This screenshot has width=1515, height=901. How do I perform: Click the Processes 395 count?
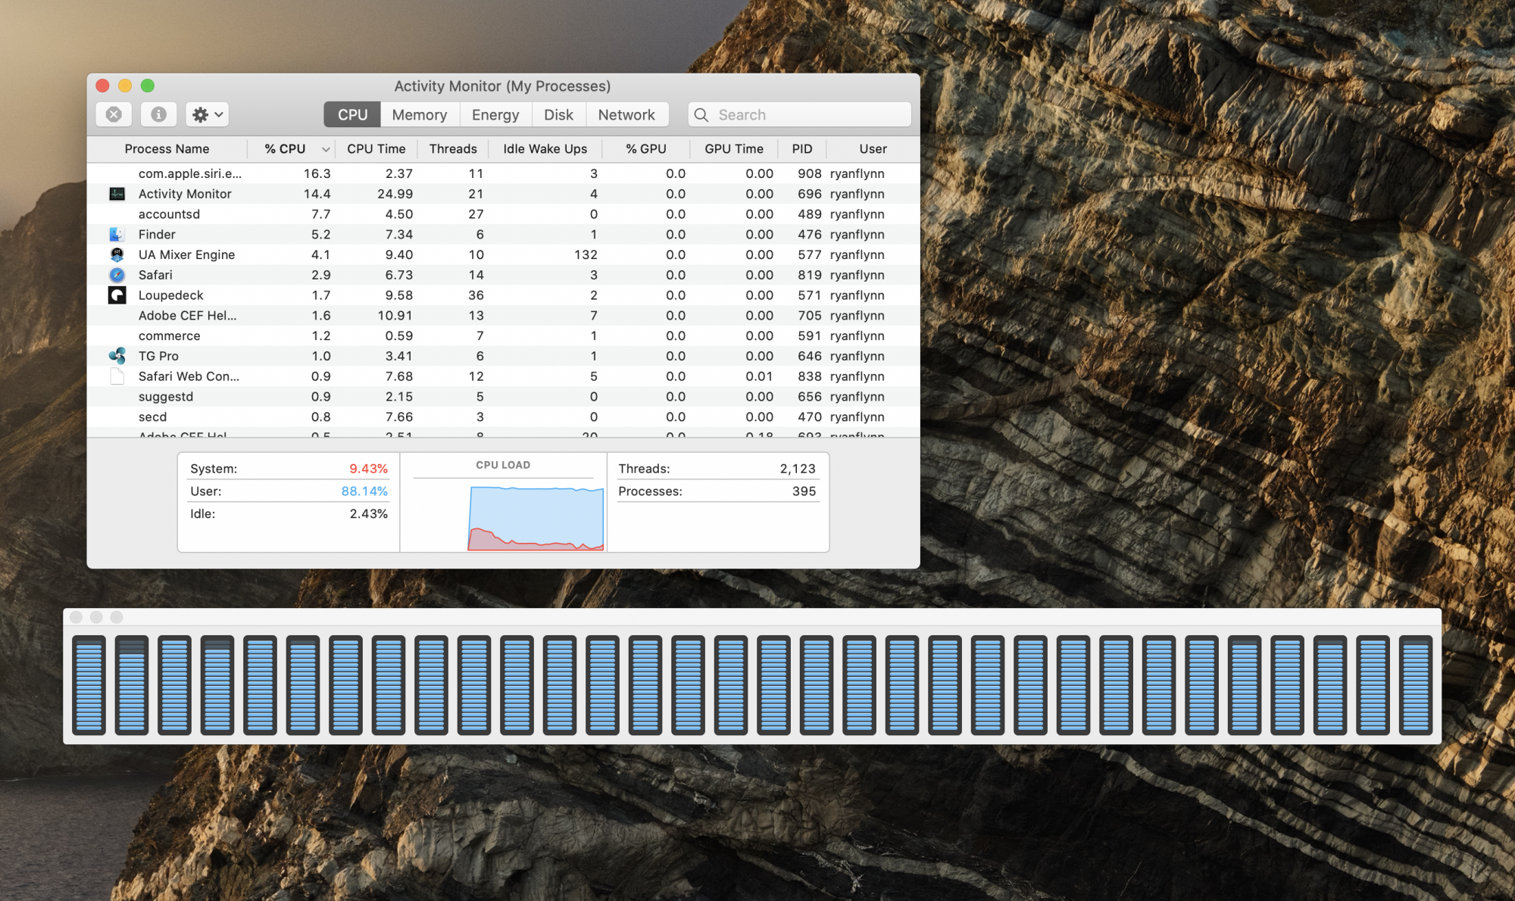[804, 491]
